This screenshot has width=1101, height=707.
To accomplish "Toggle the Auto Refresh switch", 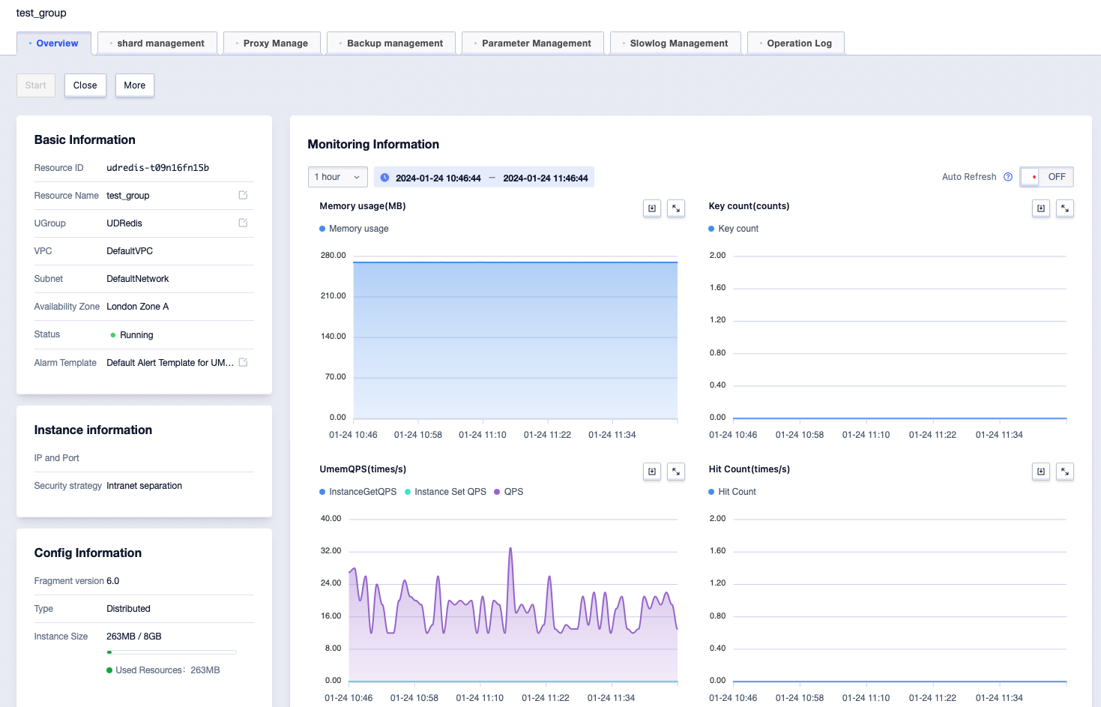I will pyautogui.click(x=1046, y=177).
